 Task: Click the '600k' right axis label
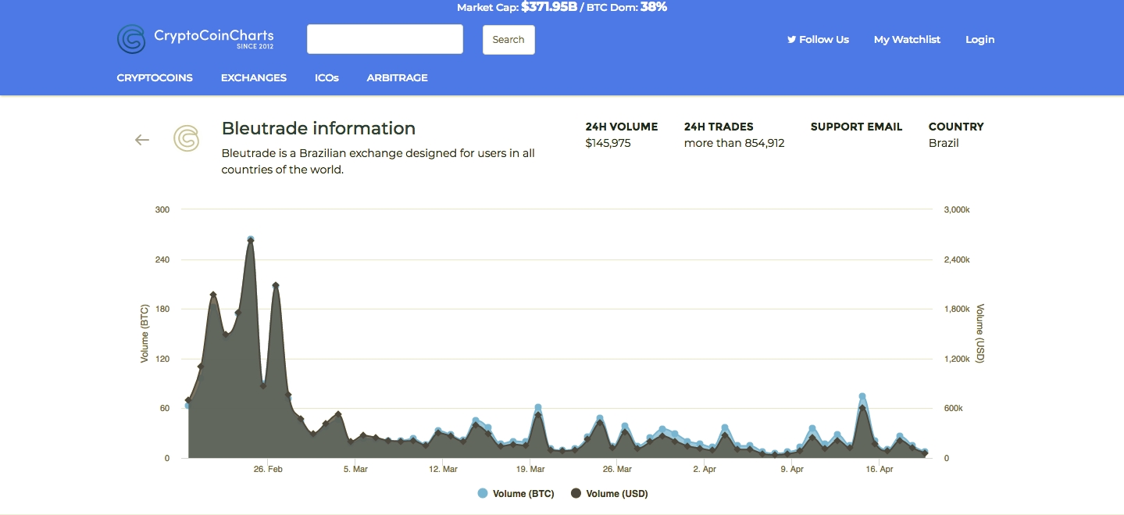pos(954,408)
